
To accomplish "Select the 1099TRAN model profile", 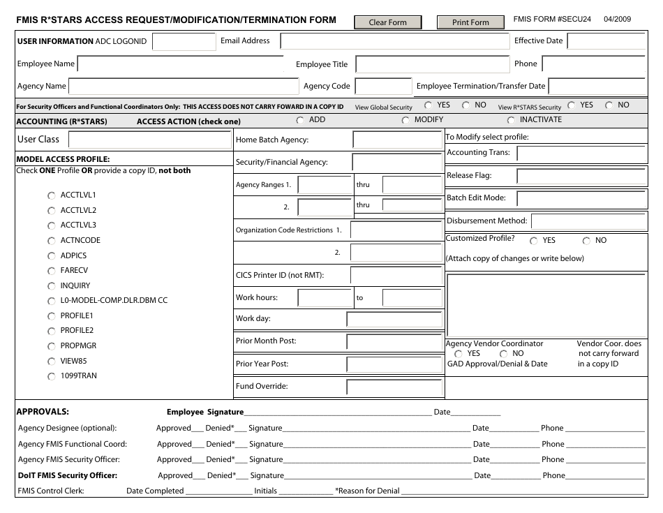I will click(x=51, y=376).
